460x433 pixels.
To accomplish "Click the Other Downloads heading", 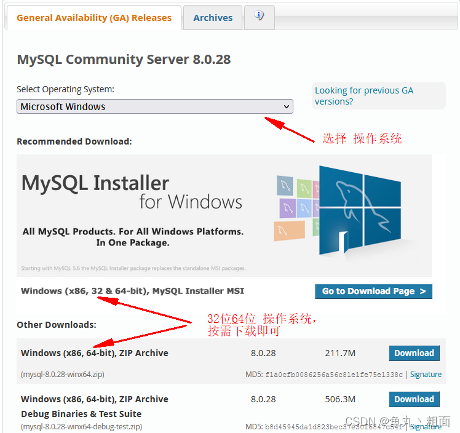I will coord(57,325).
